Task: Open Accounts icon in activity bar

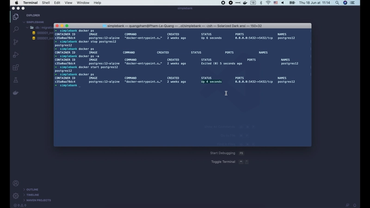Action: (x=16, y=183)
